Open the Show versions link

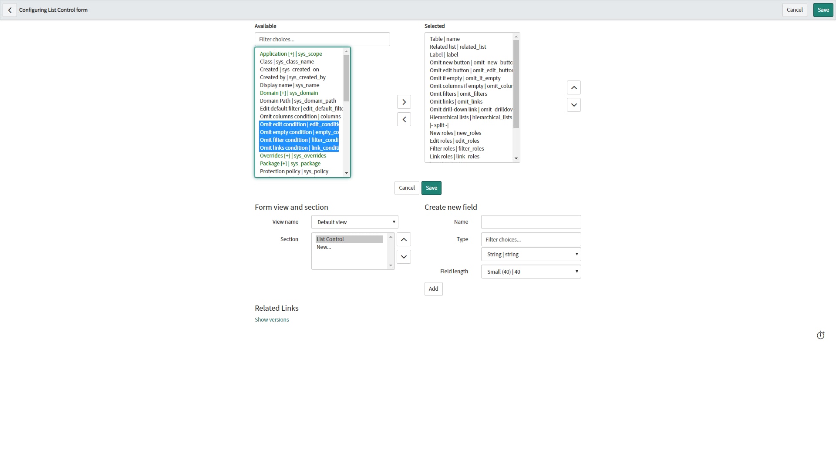tap(272, 320)
